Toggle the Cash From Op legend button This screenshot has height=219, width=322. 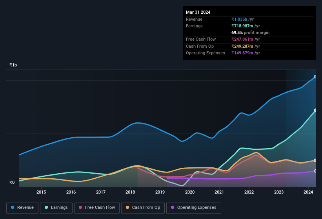[143, 208]
